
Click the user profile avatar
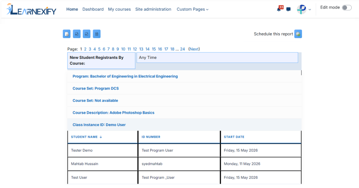click(x=301, y=9)
